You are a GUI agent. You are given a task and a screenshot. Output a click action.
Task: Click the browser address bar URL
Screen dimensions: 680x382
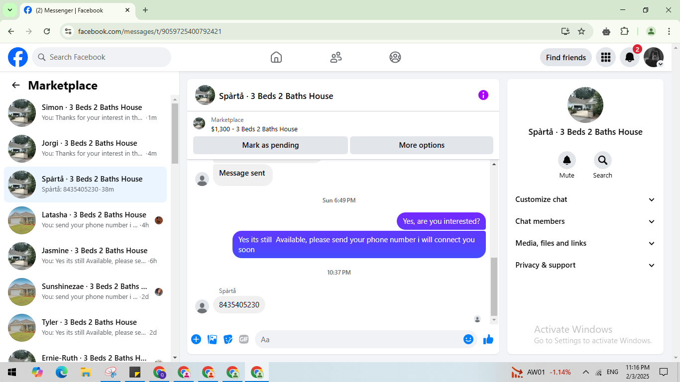point(150,31)
